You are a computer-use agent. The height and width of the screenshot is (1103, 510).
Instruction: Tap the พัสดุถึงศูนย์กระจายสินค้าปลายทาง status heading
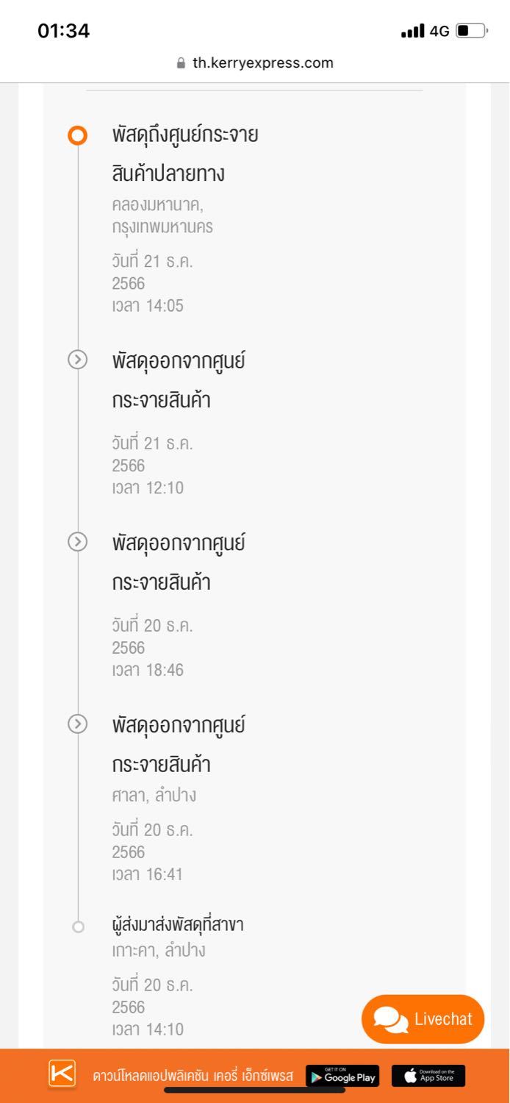click(x=184, y=154)
